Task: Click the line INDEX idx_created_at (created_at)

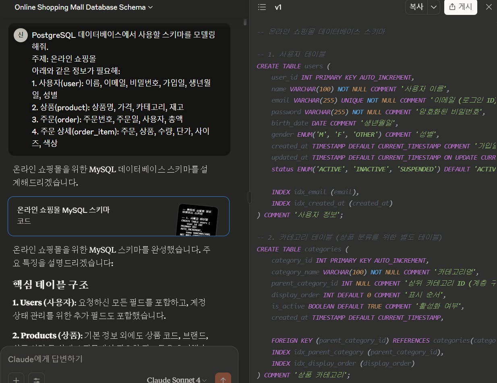Action: 332,203
